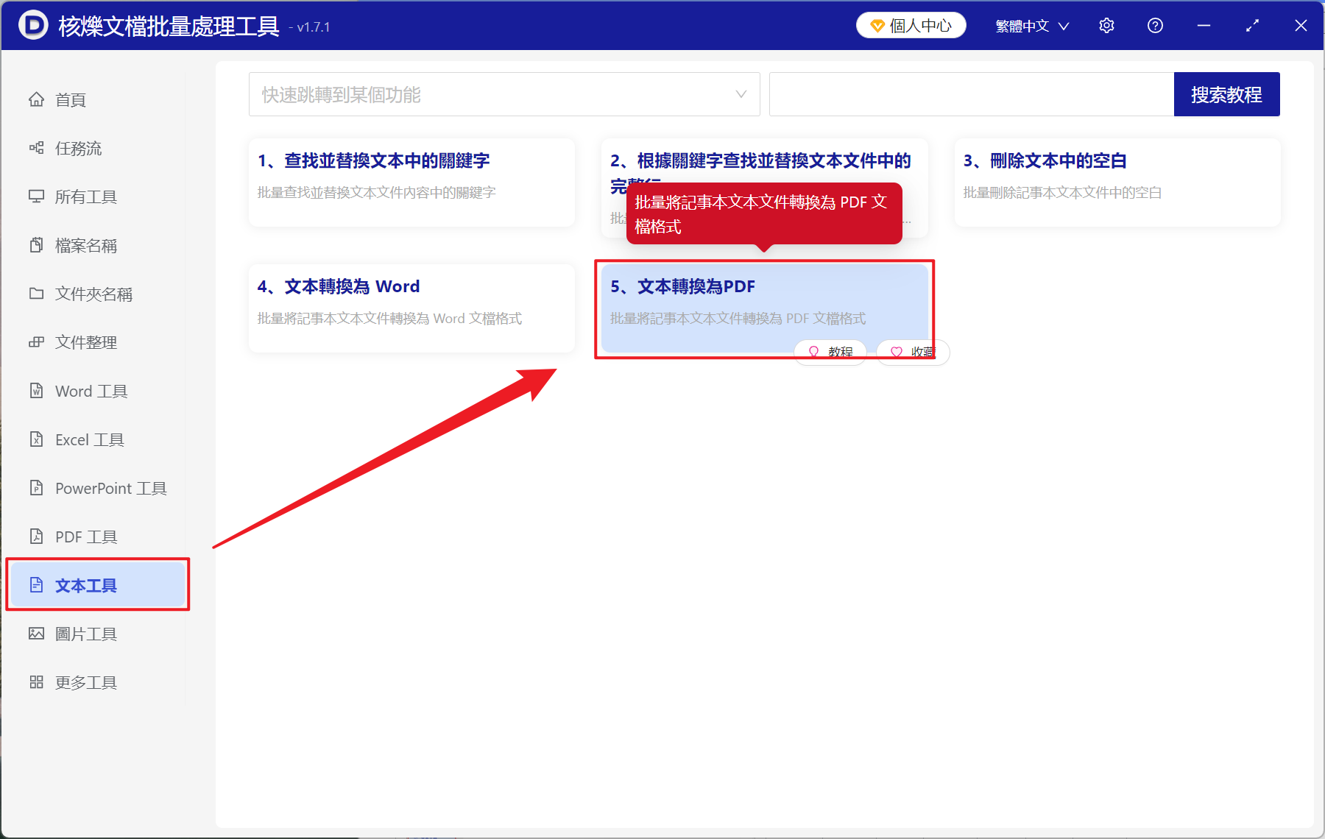
Task: Go to 首頁 in the sidebar
Action: point(97,99)
